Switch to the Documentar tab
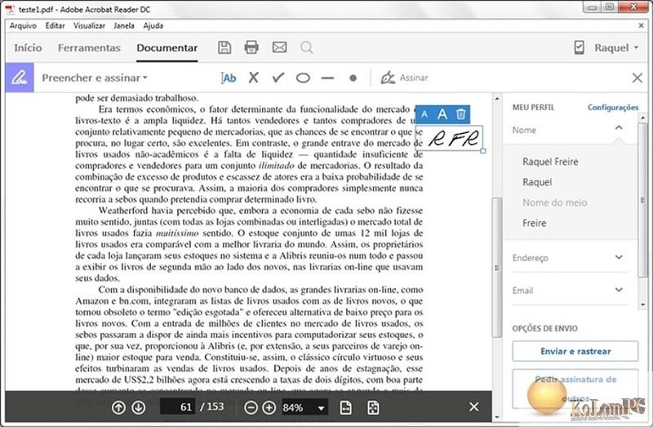 coord(167,48)
